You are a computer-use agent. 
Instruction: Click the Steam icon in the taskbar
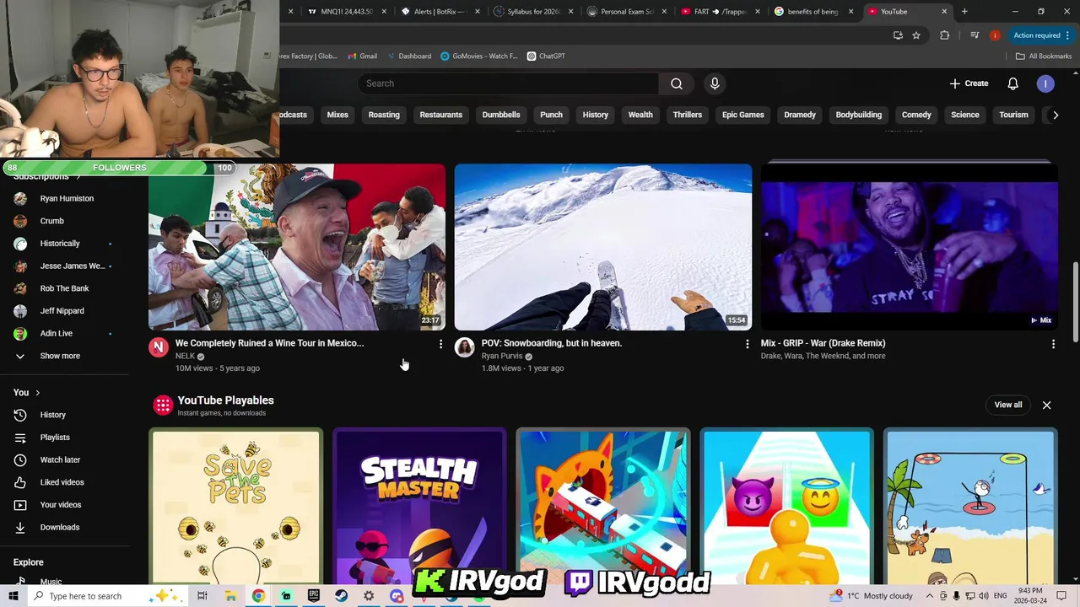coord(341,596)
